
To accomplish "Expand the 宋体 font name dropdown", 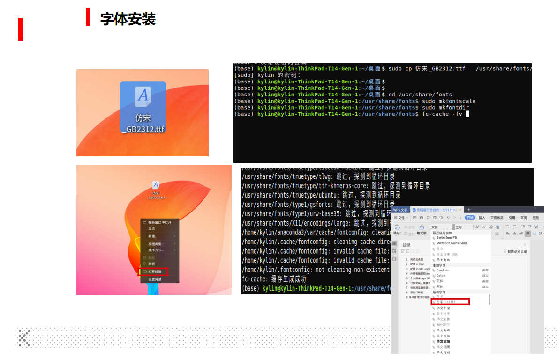I will (x=453, y=227).
